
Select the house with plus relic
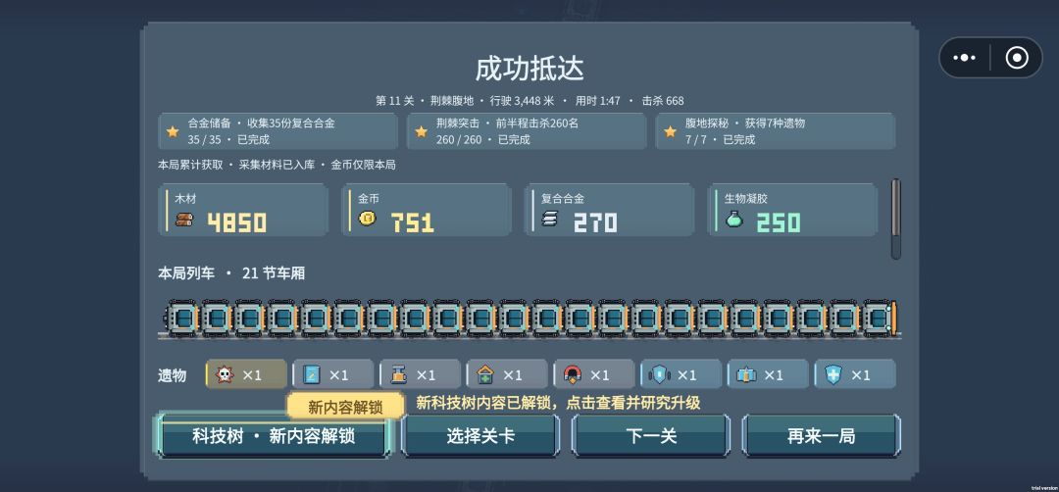[x=507, y=374]
